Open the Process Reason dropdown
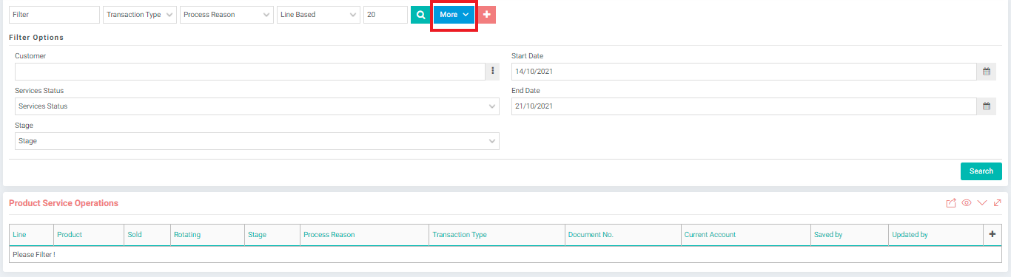This screenshot has height=277, width=1011. 226,15
